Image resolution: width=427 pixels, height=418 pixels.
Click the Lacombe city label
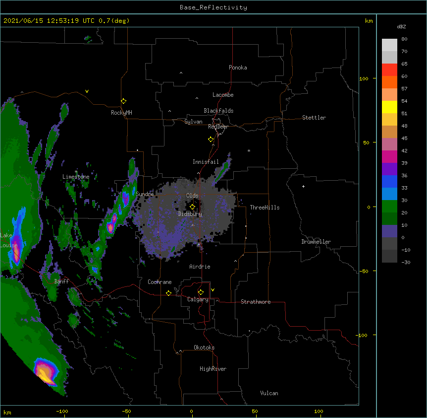coord(223,95)
